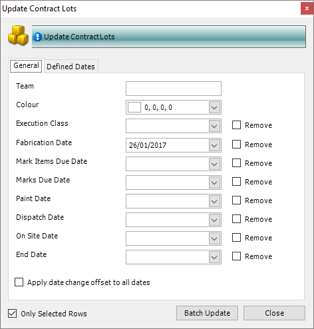314x329 pixels.
Task: Close the Update Contract Lots dialog window
Action: tap(307, 9)
